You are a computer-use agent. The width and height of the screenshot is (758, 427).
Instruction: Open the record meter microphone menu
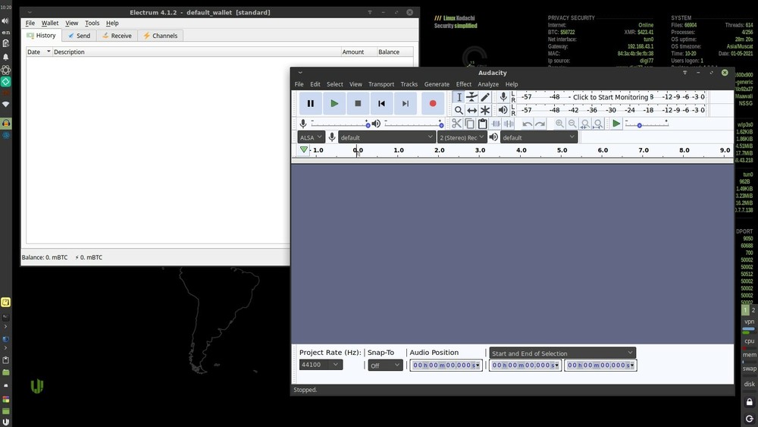click(x=503, y=97)
